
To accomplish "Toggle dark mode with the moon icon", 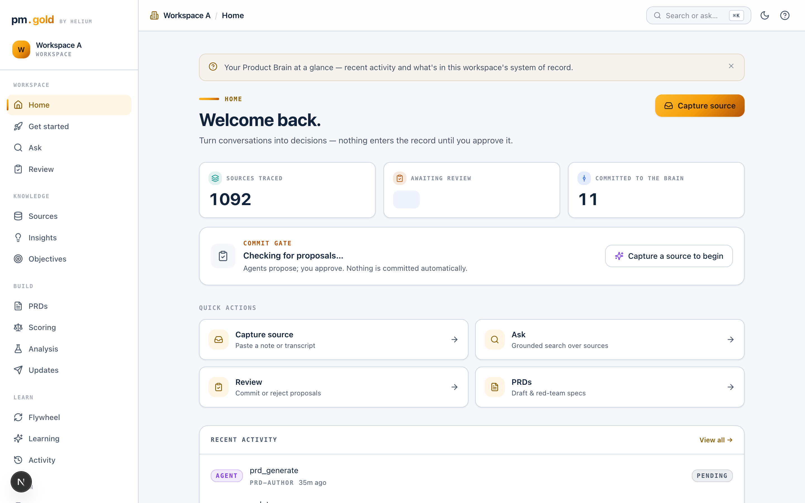I will coord(764,16).
